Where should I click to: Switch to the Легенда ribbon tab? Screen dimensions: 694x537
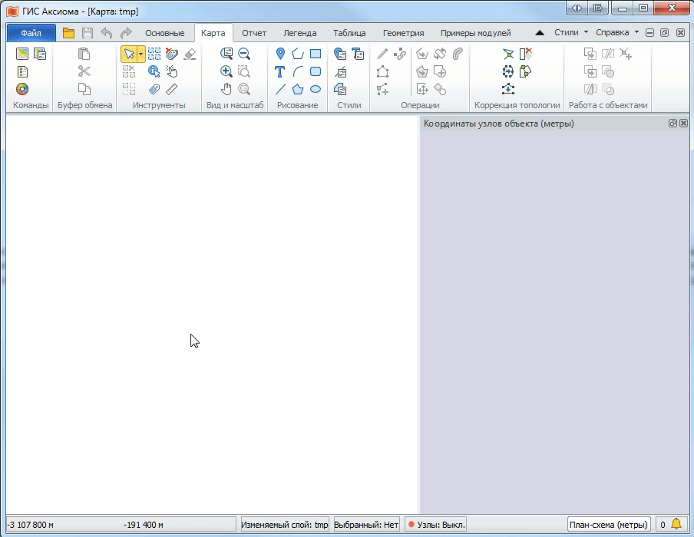point(299,33)
